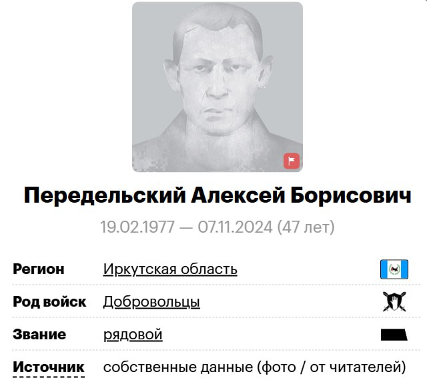Click the shield with crossed swords icon

394,301
